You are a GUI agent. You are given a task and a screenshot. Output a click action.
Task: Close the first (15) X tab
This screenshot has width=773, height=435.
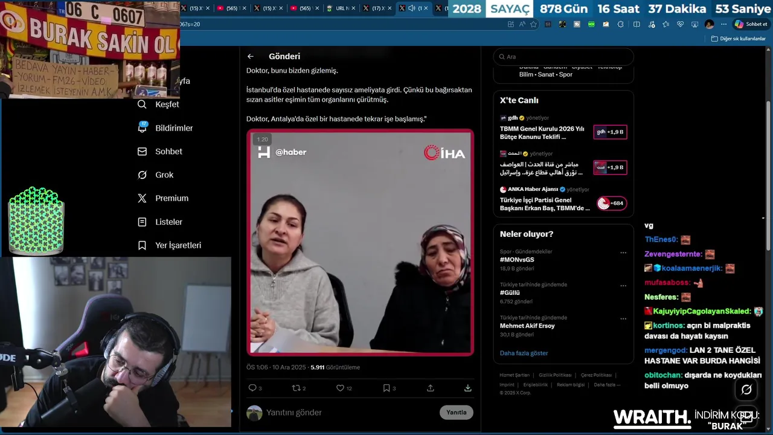(208, 8)
